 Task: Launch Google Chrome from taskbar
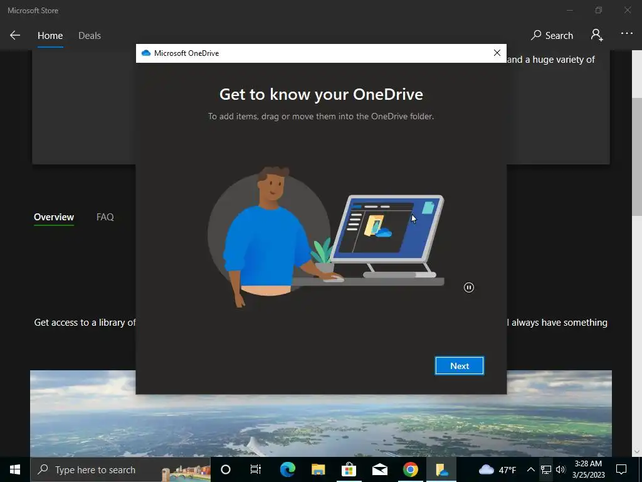[x=410, y=469]
